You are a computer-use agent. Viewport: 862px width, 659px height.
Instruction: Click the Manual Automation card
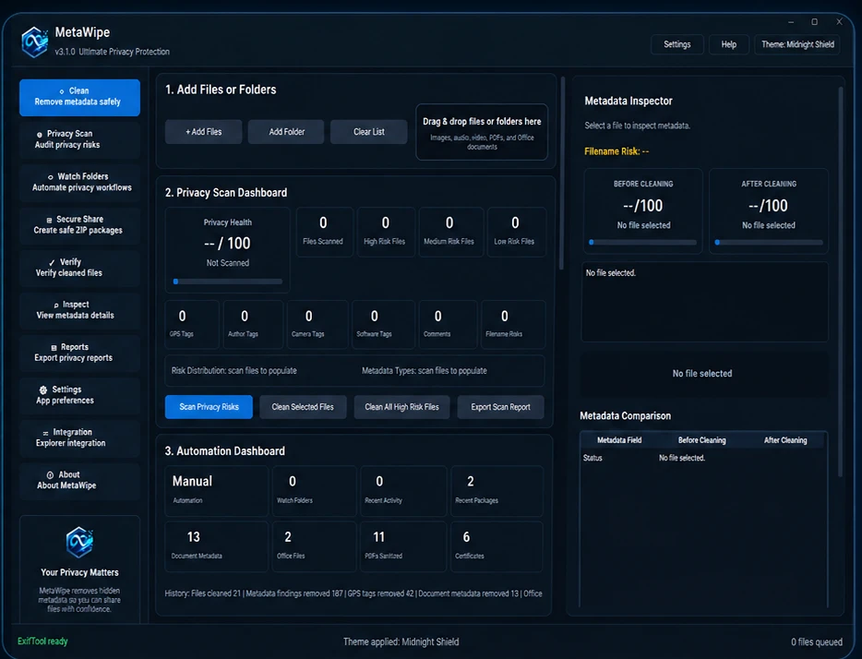(x=217, y=491)
